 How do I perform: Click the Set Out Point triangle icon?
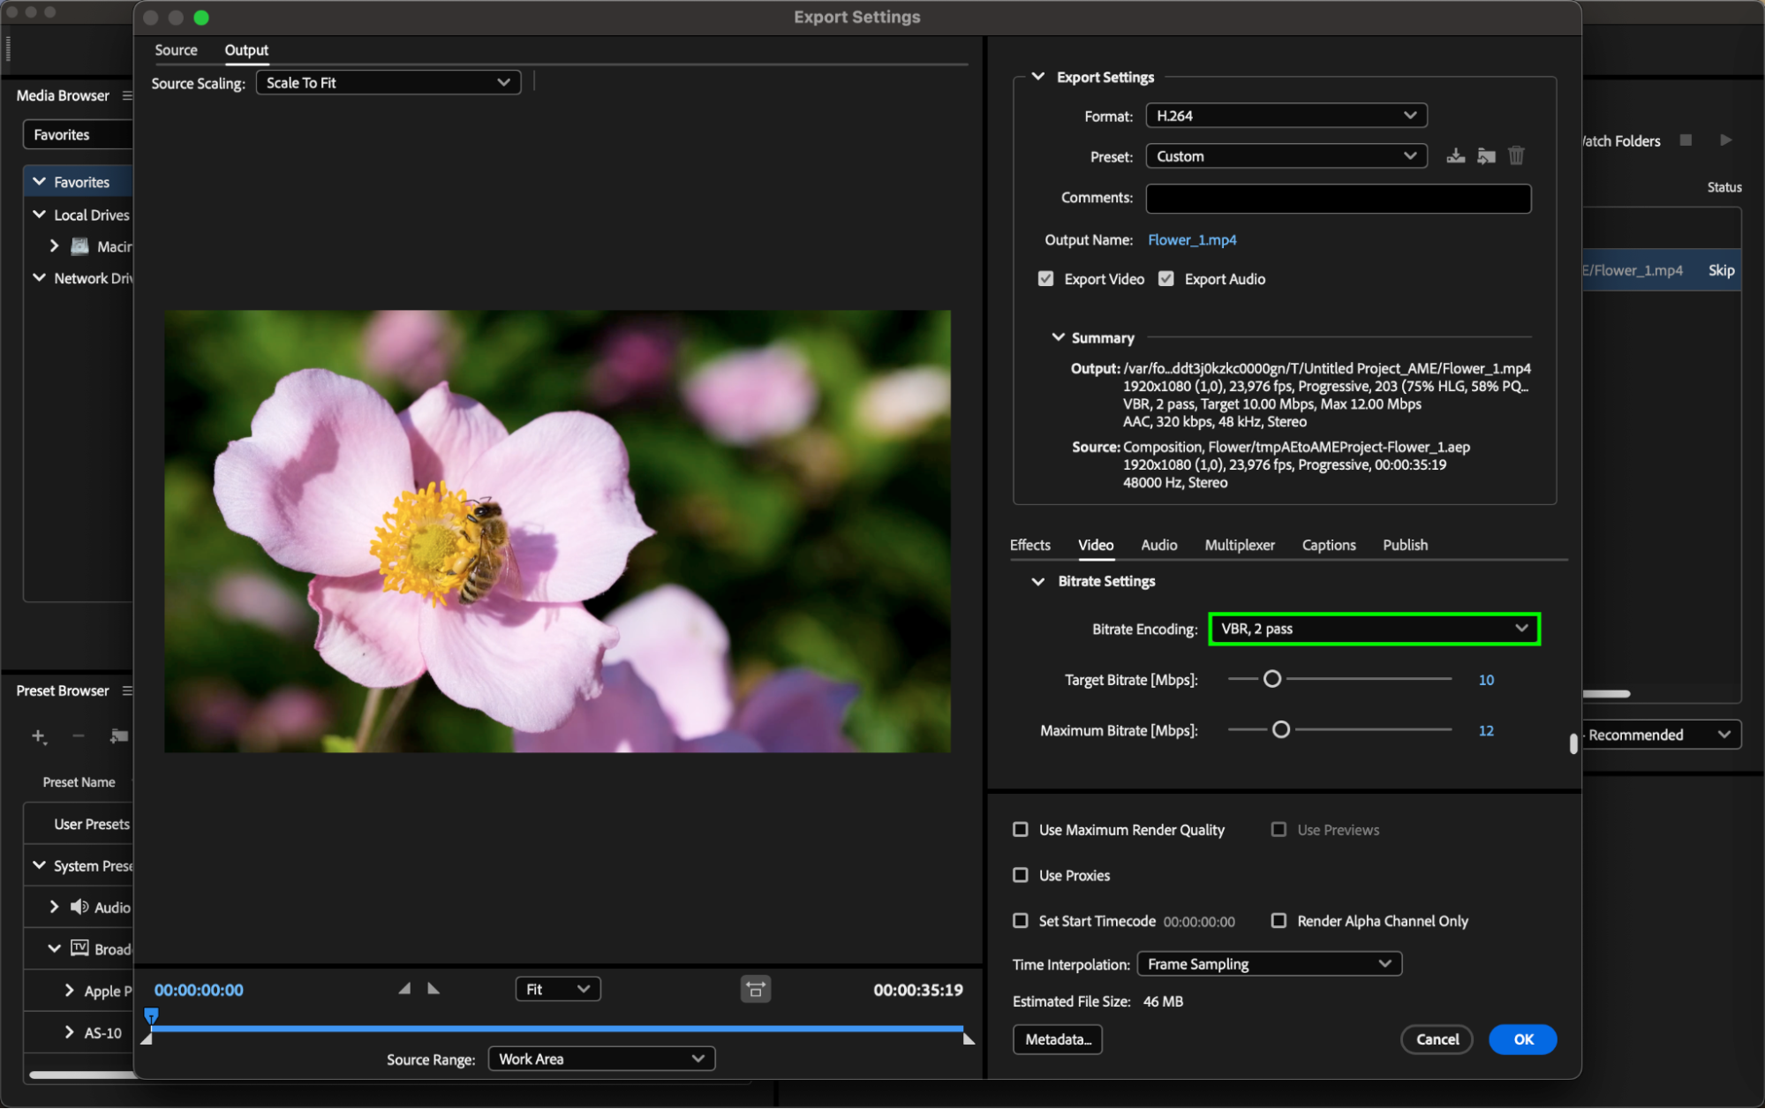point(434,989)
